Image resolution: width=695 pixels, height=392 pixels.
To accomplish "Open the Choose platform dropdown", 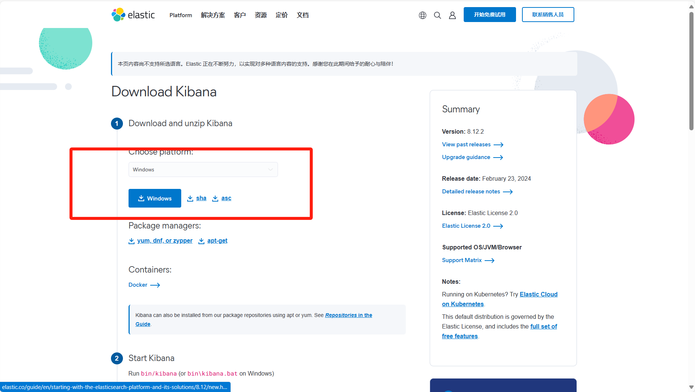I will click(x=203, y=169).
